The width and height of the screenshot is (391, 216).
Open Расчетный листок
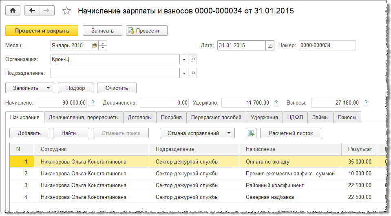(x=291, y=133)
